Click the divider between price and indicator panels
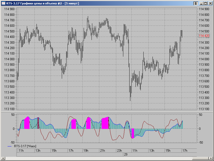The image size is (214, 161). point(107,112)
